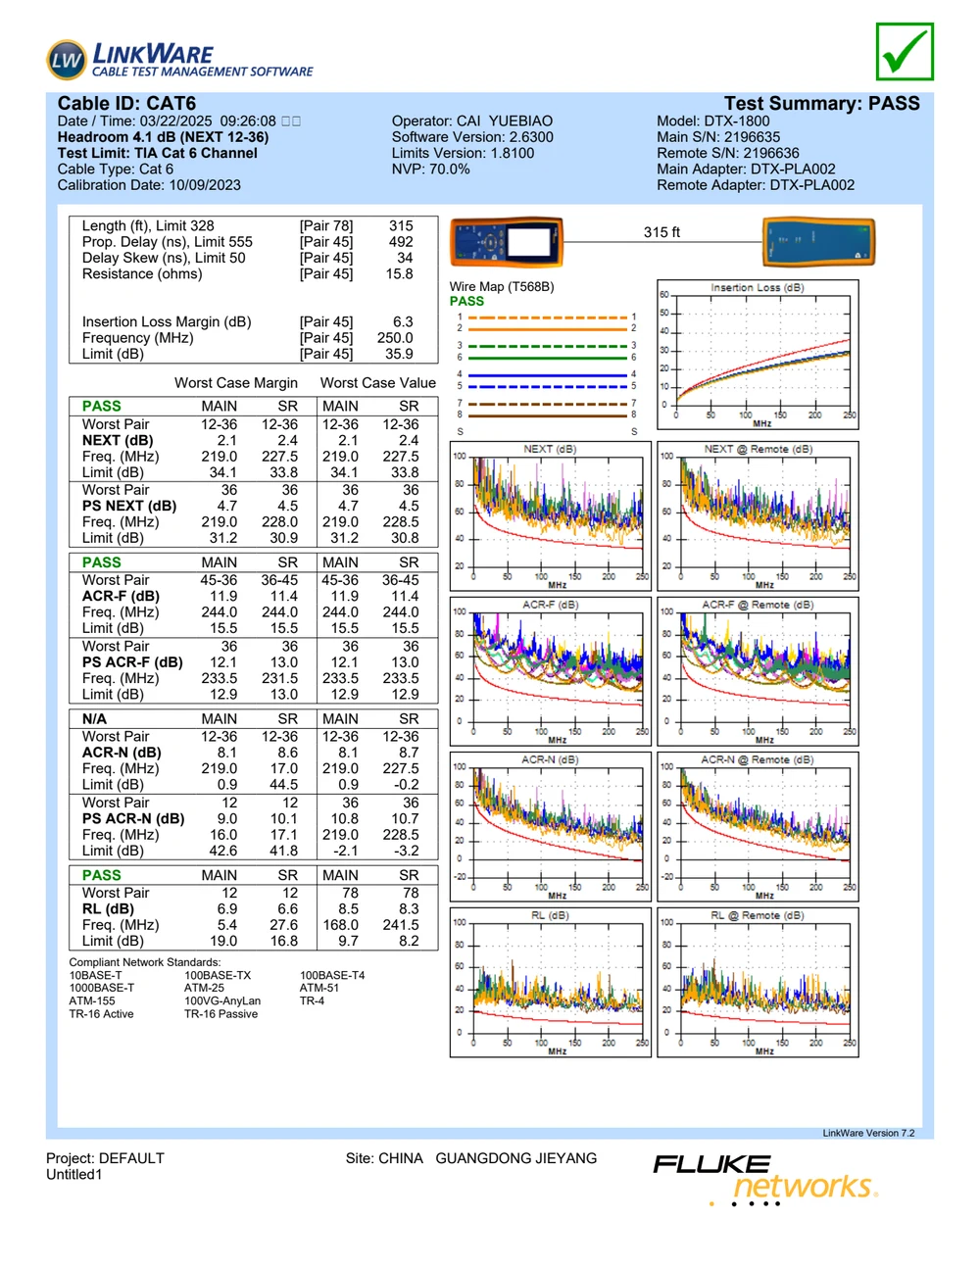980x1268 pixels.
Task: Click Model: DTX-1800 text
Action: tap(713, 122)
